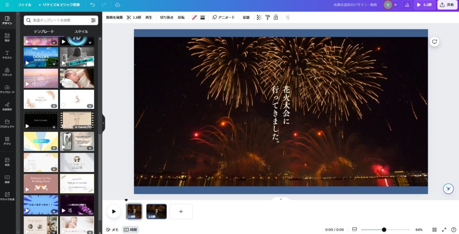
Task: Click the 共有 share button
Action: coord(447,5)
